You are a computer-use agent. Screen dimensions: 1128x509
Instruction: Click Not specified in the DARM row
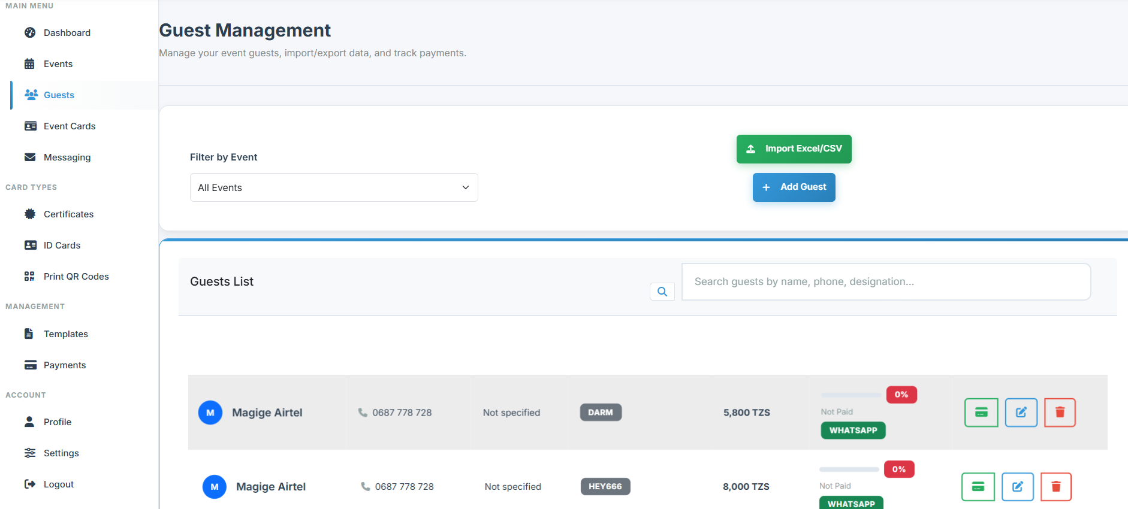tap(511, 413)
